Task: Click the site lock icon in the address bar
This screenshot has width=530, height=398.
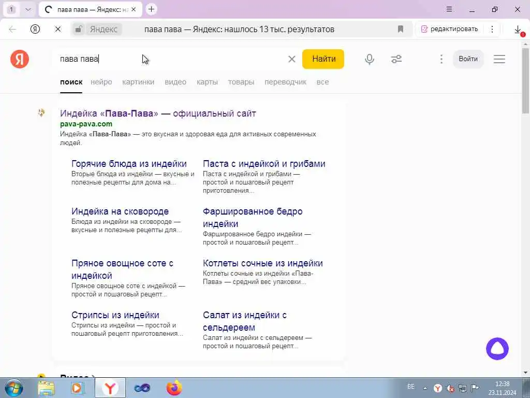Action: pos(79,30)
